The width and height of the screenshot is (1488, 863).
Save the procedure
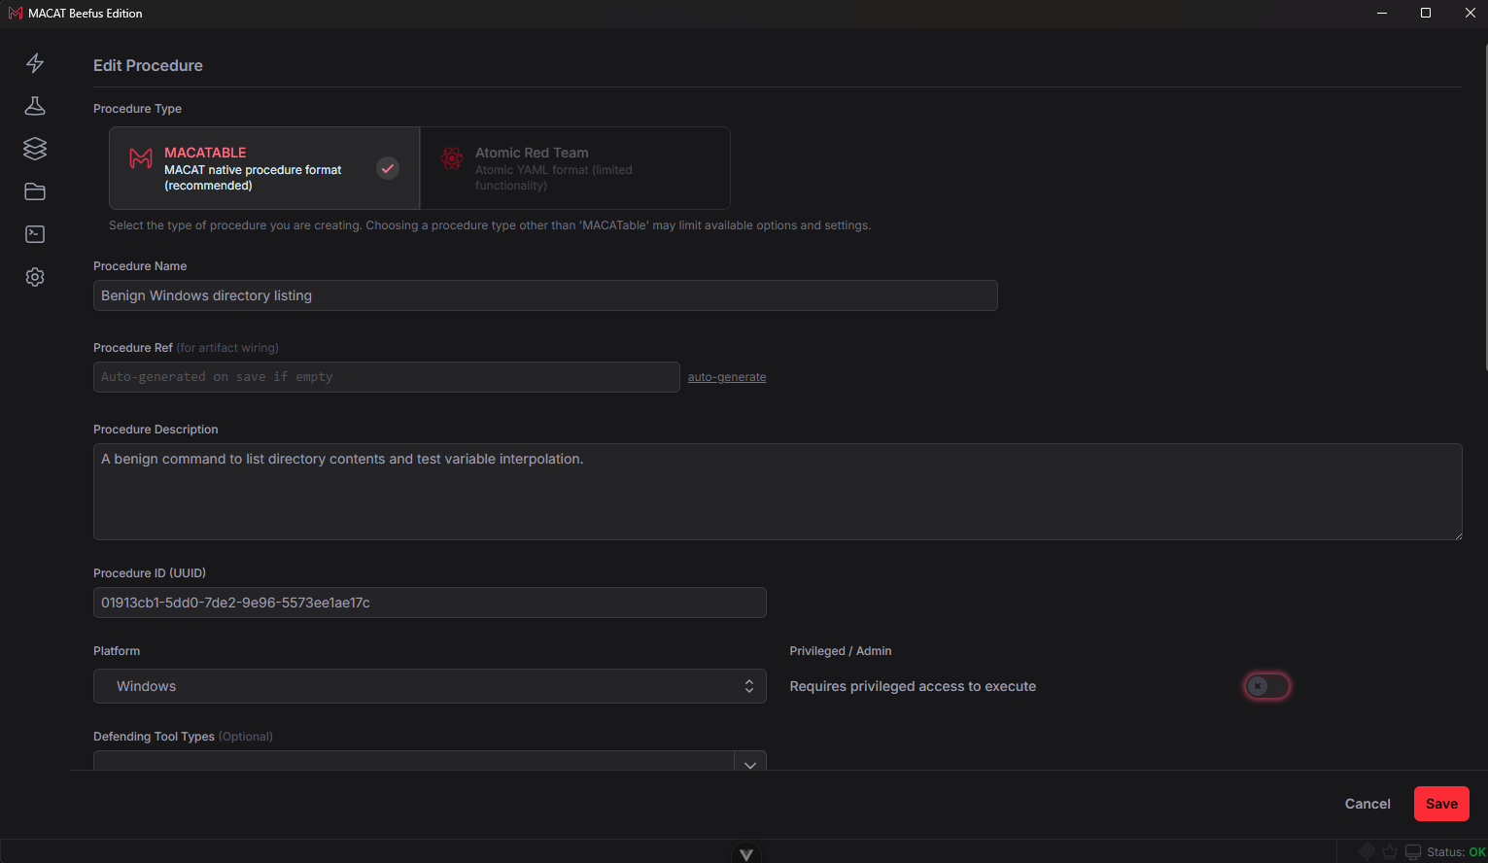click(x=1441, y=804)
